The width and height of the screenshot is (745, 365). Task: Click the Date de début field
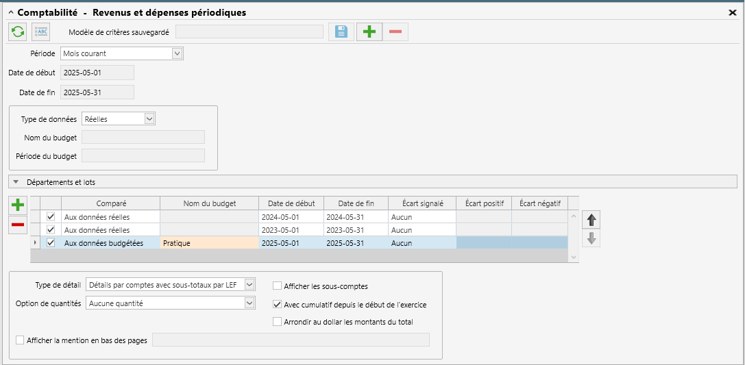(x=97, y=73)
